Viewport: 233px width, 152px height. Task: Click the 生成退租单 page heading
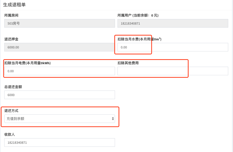pyautogui.click(x=14, y=5)
